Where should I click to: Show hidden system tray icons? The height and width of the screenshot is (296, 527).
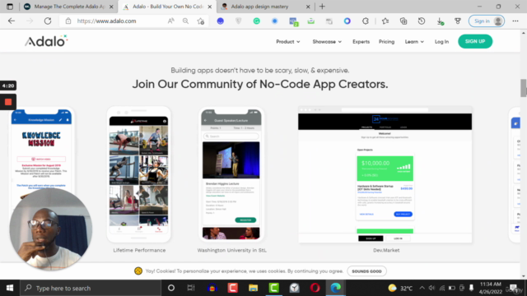coord(422,288)
